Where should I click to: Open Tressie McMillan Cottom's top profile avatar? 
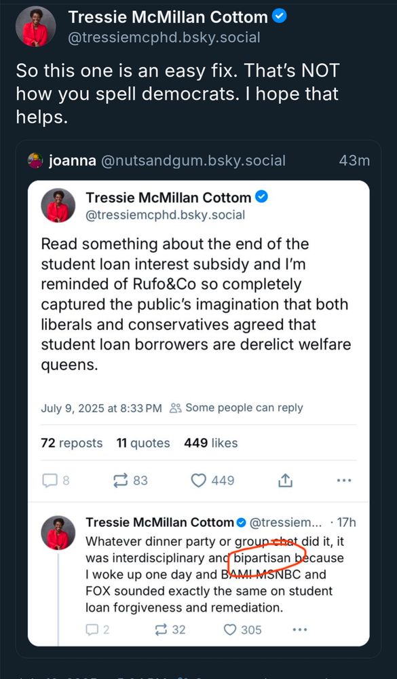[35, 27]
